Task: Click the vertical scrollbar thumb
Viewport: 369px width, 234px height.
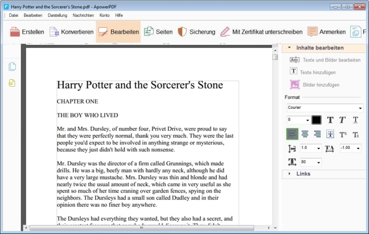Action: (x=275, y=57)
